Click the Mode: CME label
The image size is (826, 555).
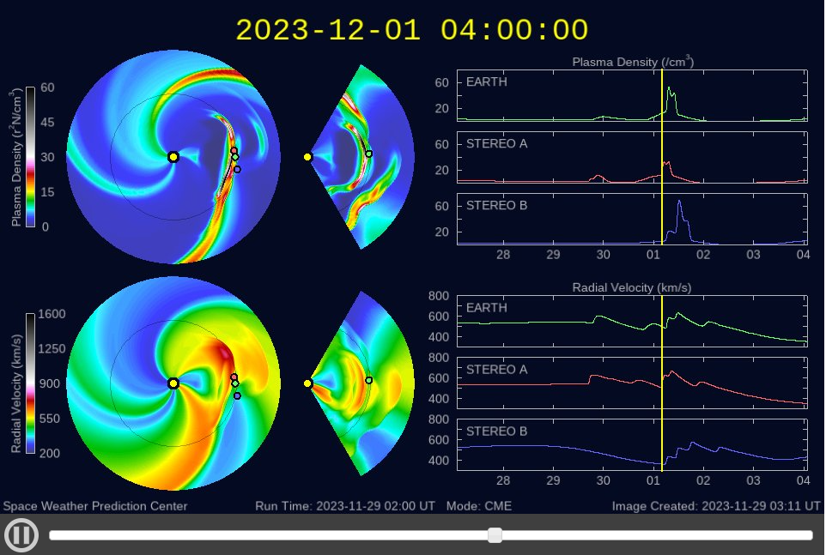[x=479, y=506]
